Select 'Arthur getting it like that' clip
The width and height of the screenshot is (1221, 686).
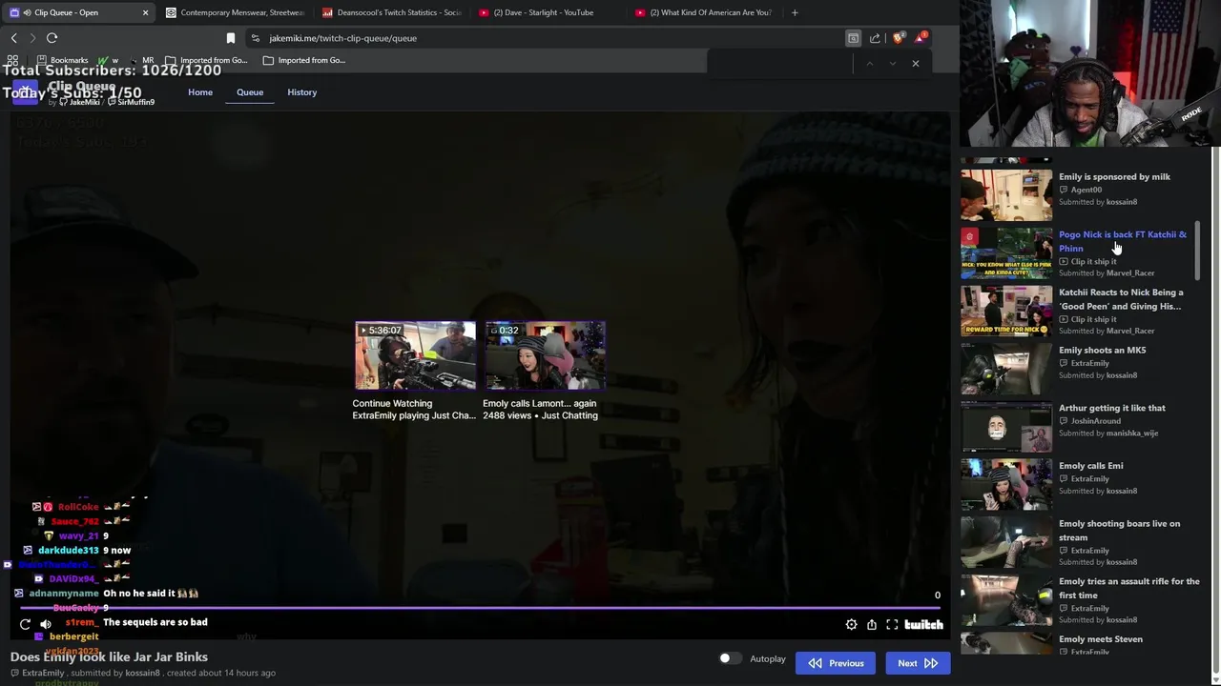1111,408
